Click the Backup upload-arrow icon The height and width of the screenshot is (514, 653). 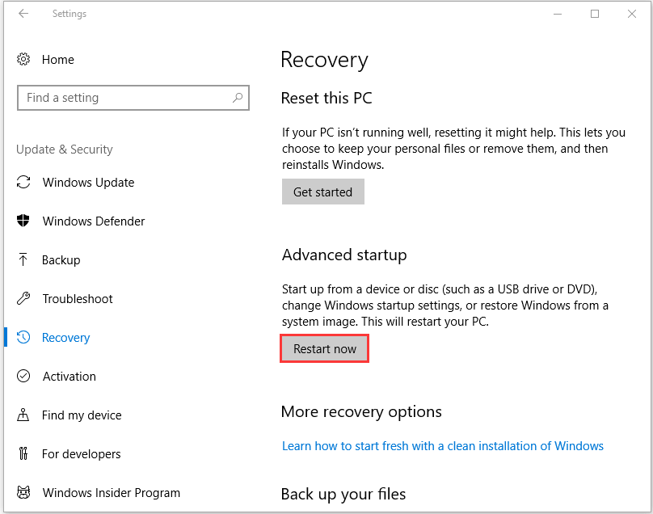[23, 260]
